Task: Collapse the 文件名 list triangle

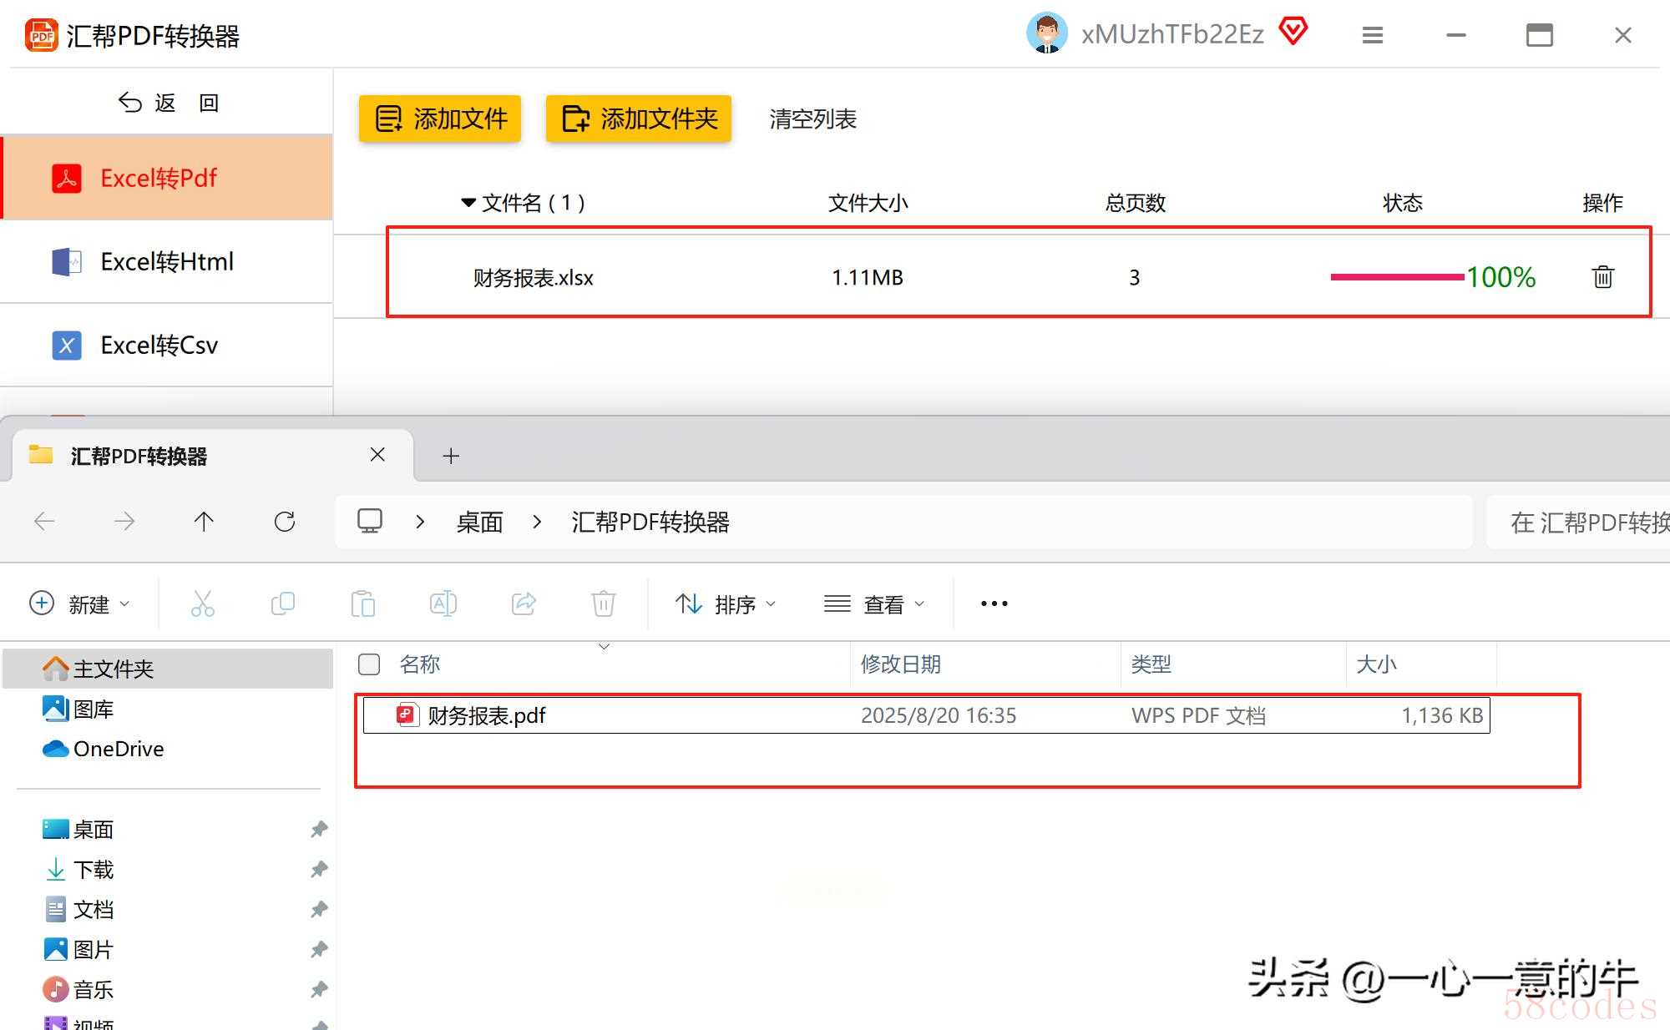Action: pos(468,203)
